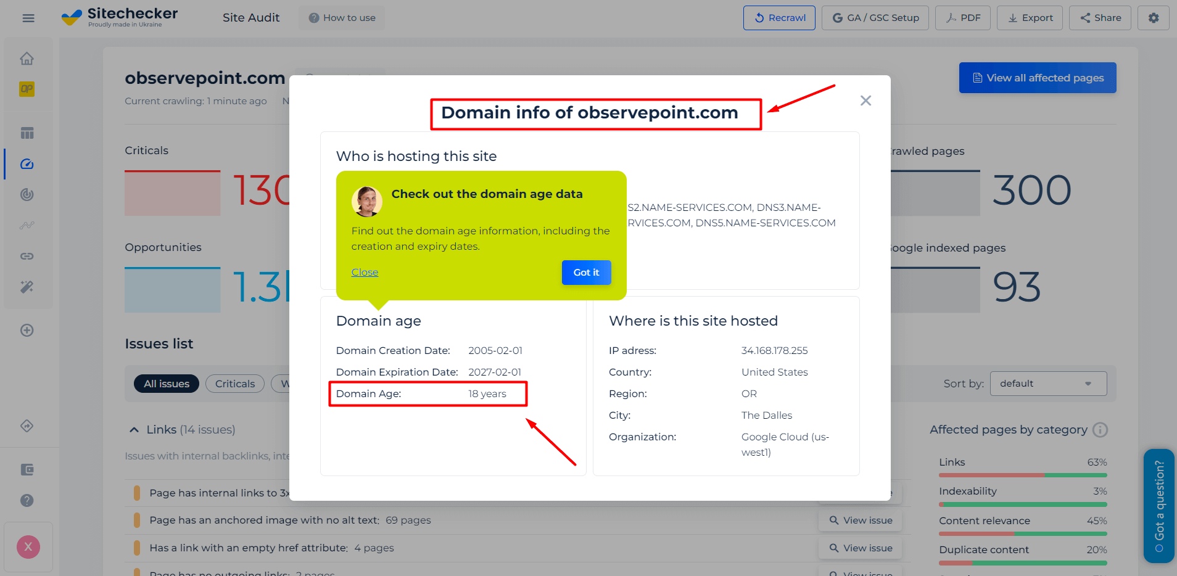The height and width of the screenshot is (576, 1177).
Task: View issue for anchored image alt text
Action: click(861, 520)
